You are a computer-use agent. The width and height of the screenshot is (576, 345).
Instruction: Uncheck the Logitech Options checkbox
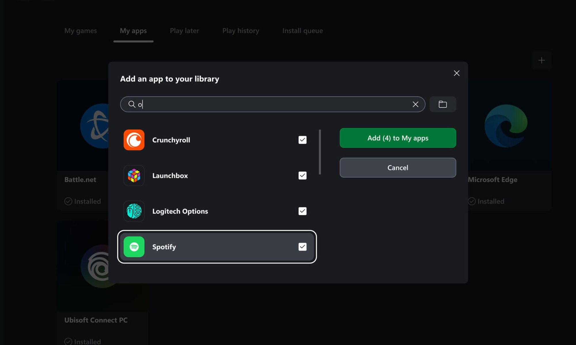[x=302, y=211]
